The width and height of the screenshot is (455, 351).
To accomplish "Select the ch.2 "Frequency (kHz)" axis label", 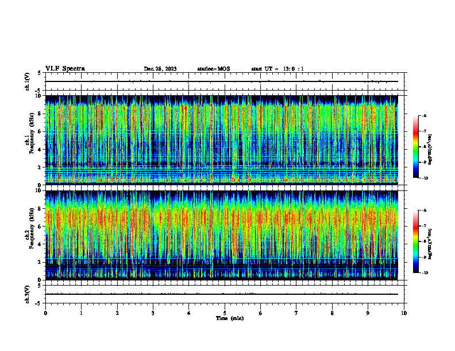I will (x=32, y=228).
